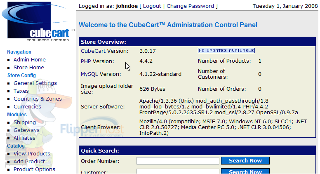The height and width of the screenshot is (174, 320).
Task: Open the Currencies link
Action: tap(27, 107)
